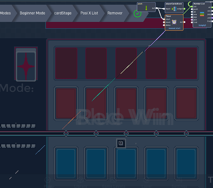Select the Number List stacked bars icon
This screenshot has width=213, height=188.
(x=202, y=14)
